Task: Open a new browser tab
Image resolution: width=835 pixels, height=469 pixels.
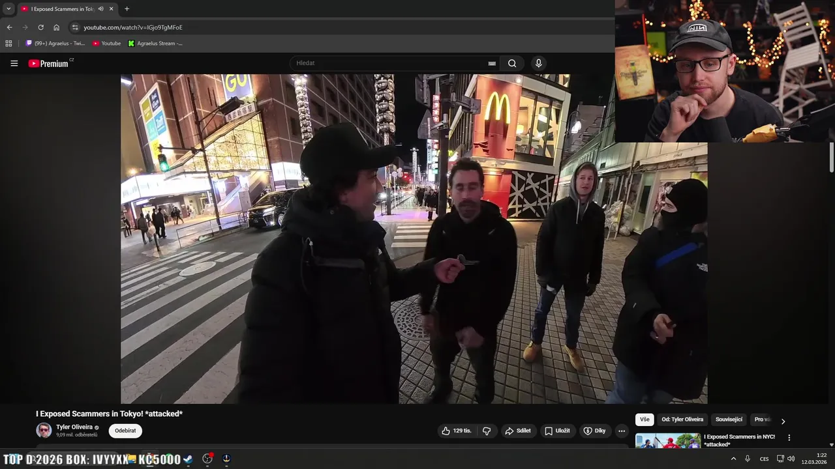Action: [x=127, y=9]
